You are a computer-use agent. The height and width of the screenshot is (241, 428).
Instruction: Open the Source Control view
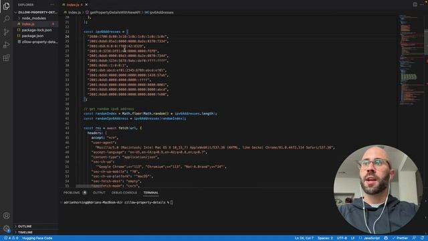click(x=6, y=31)
